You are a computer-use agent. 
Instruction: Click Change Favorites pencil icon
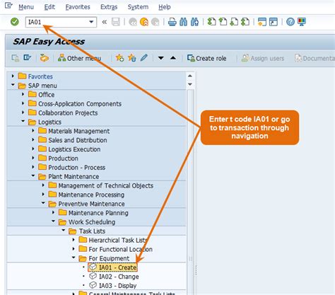point(144,58)
